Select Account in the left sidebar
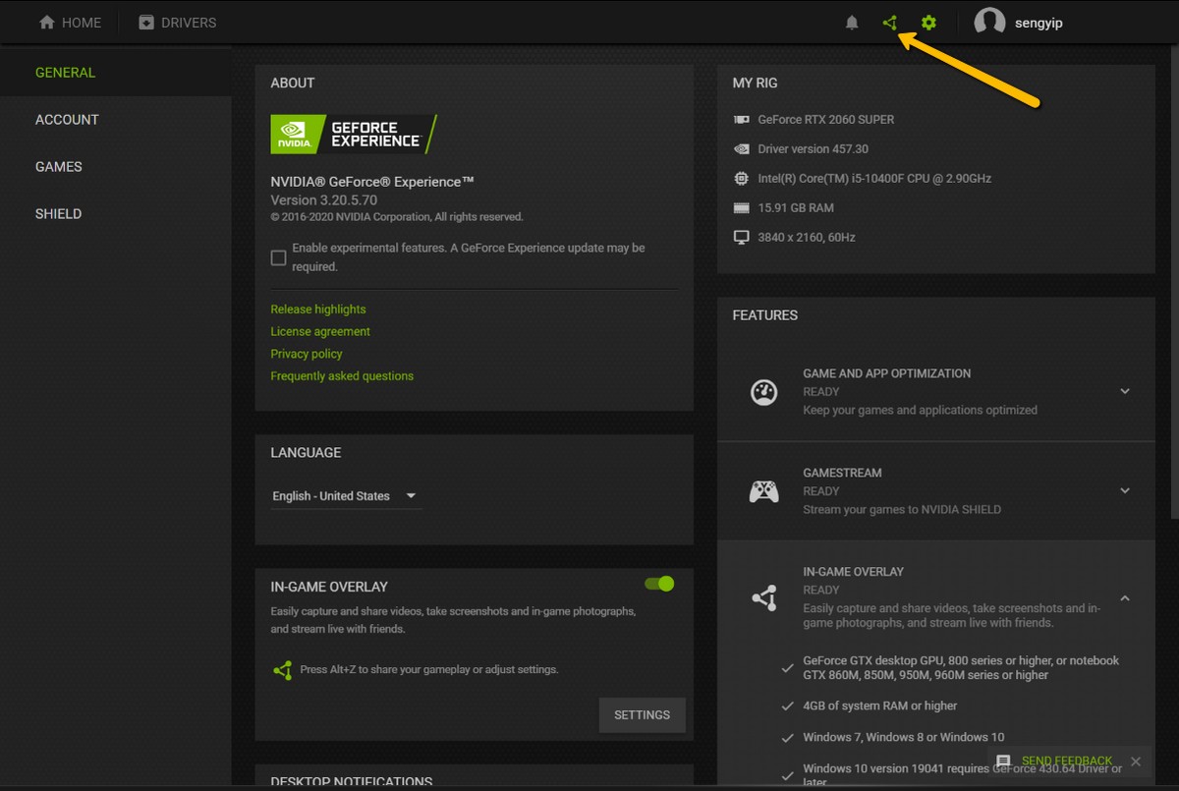Screen dimensions: 1179x791 [x=67, y=120]
